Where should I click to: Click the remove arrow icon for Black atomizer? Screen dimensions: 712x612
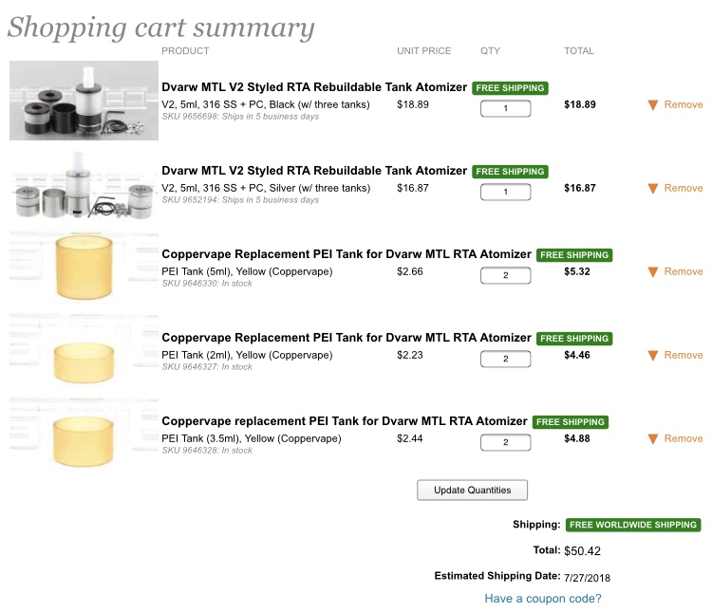653,105
